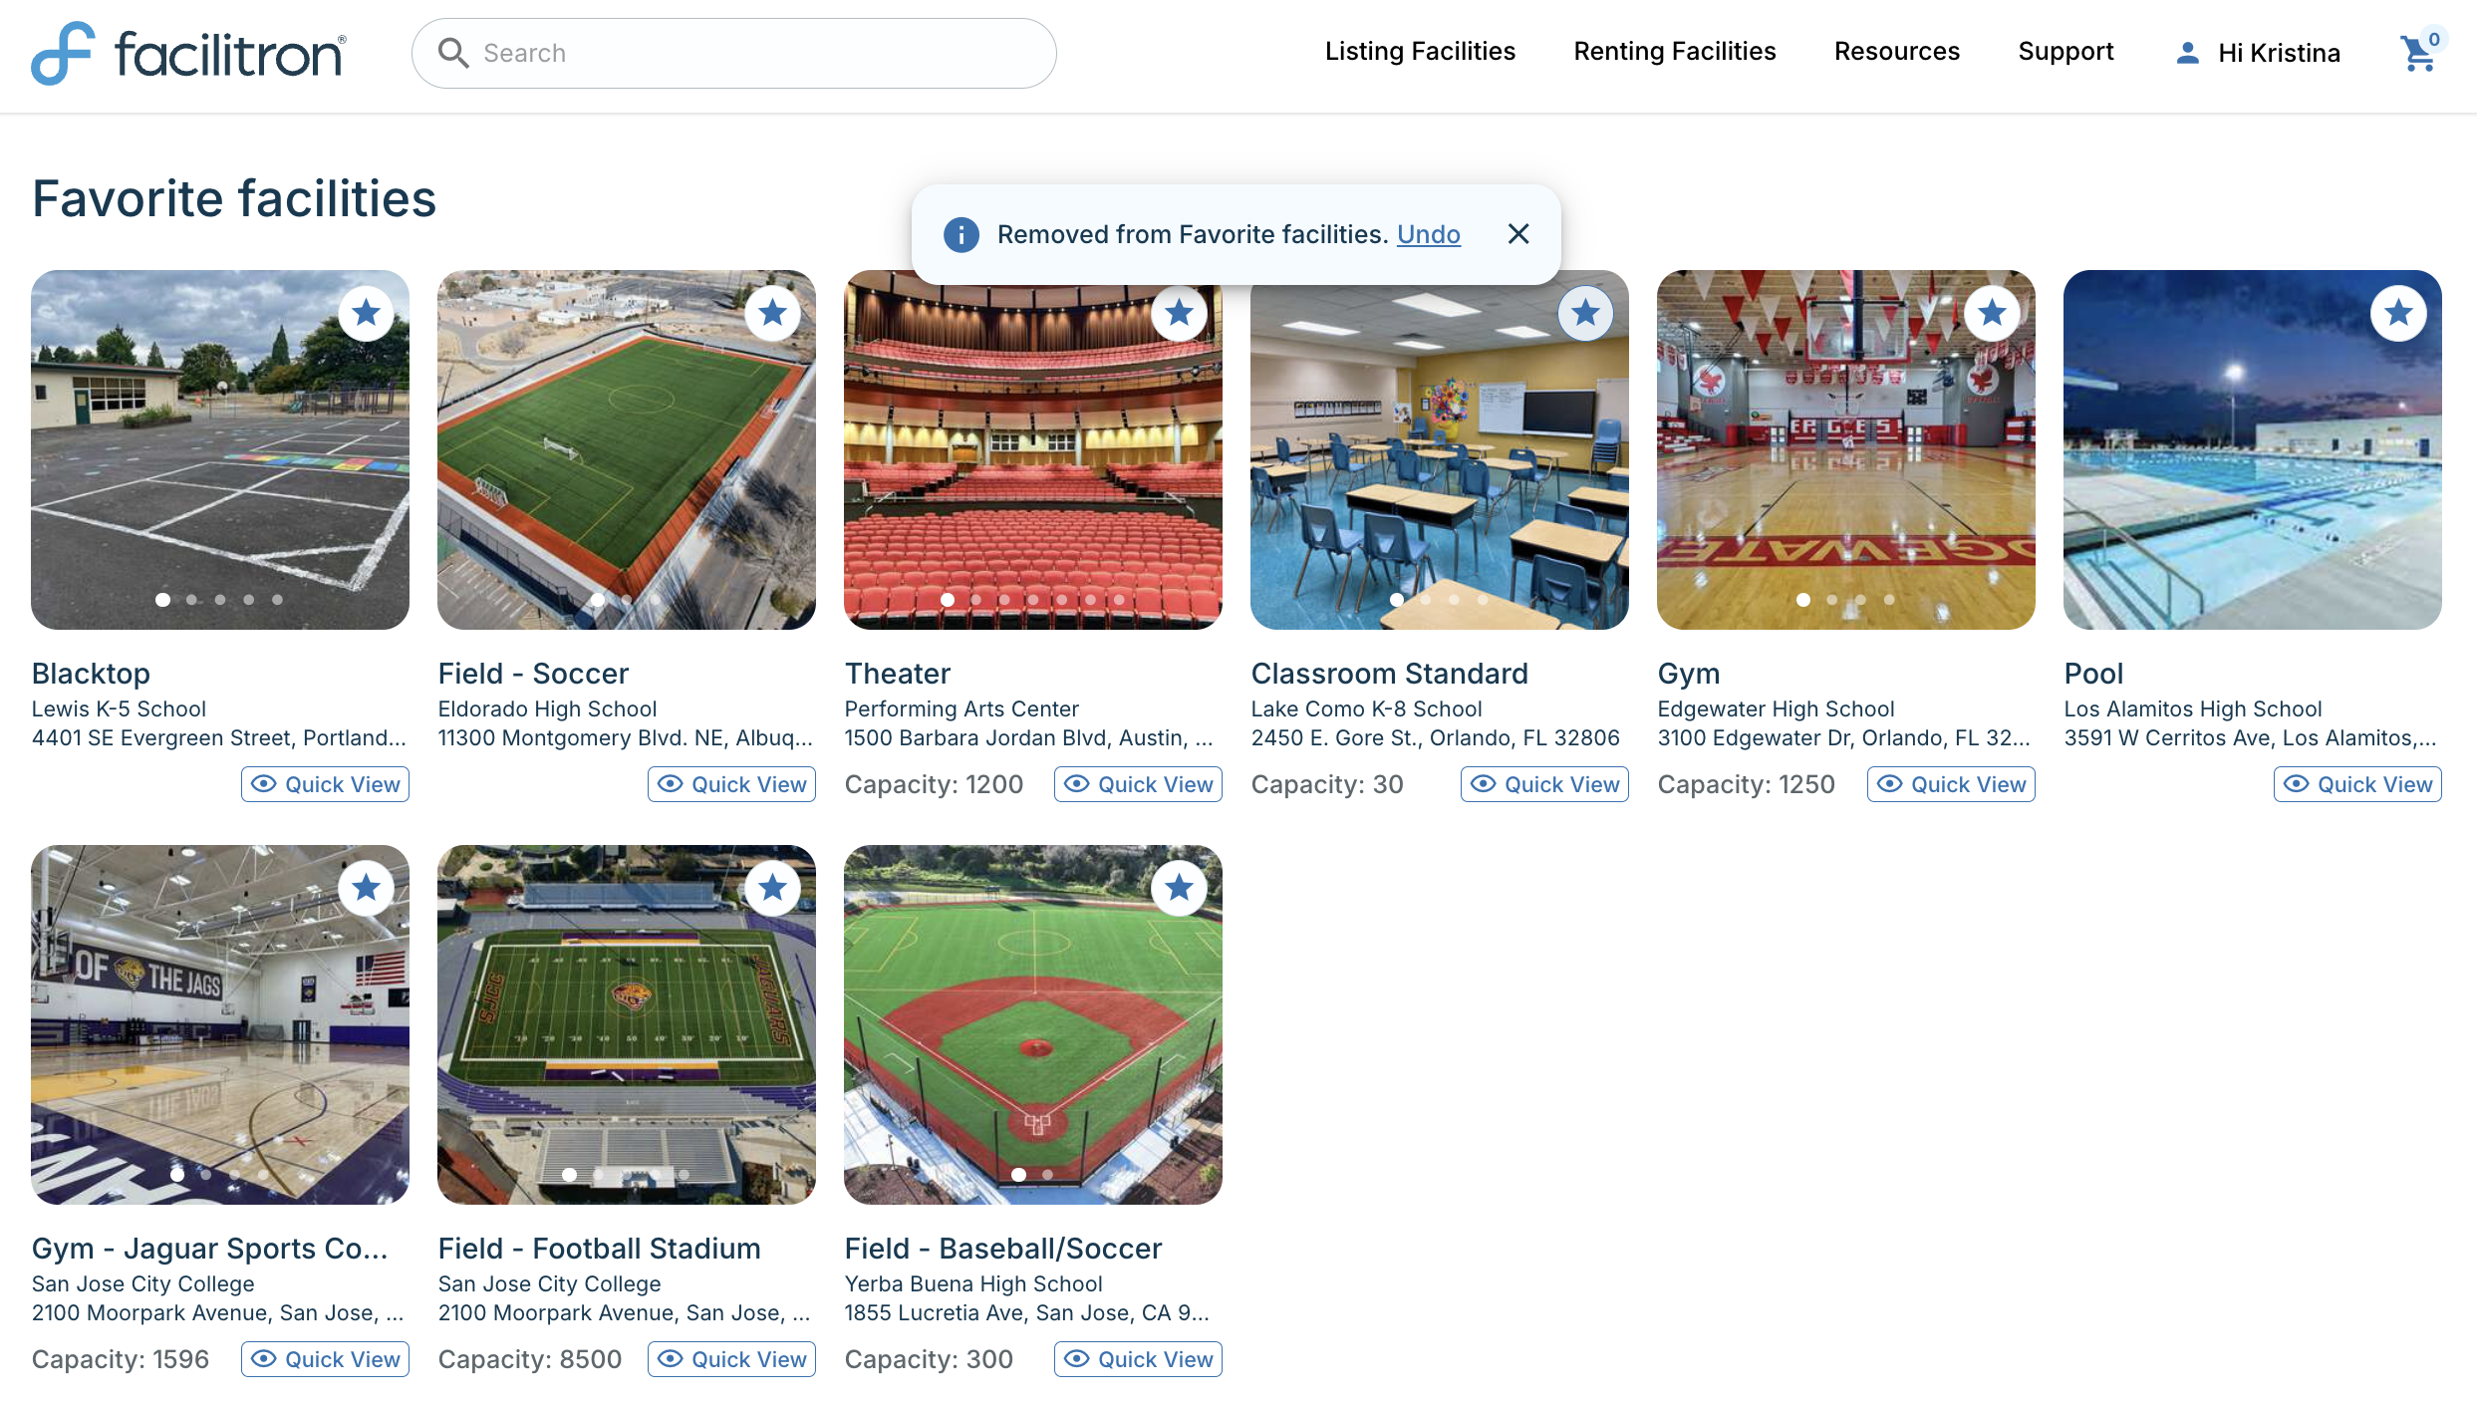Select second carousel dot on Blacktop image
The image size is (2477, 1408).
pyautogui.click(x=191, y=600)
